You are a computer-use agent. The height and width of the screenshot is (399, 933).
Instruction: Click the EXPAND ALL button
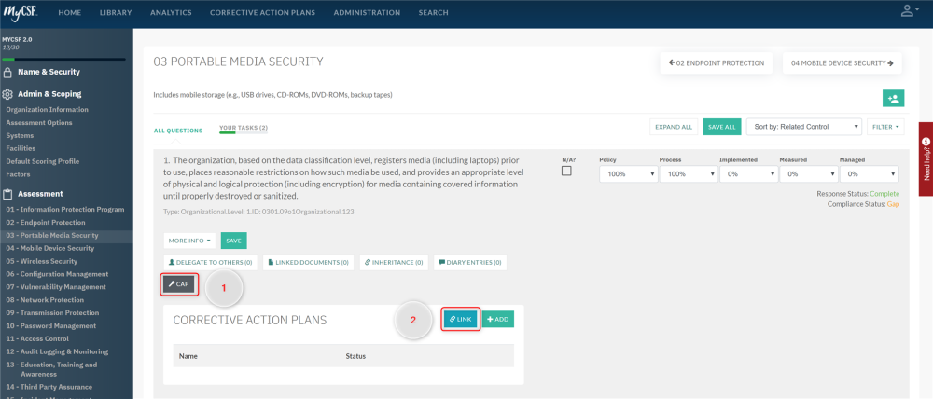tap(674, 127)
